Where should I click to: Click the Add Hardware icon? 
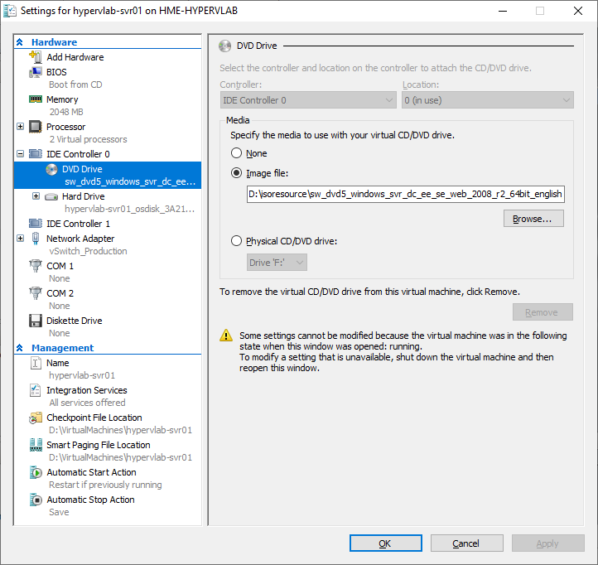[36, 57]
